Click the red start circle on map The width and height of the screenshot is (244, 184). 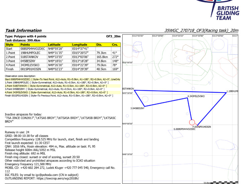pyautogui.click(x=192, y=122)
